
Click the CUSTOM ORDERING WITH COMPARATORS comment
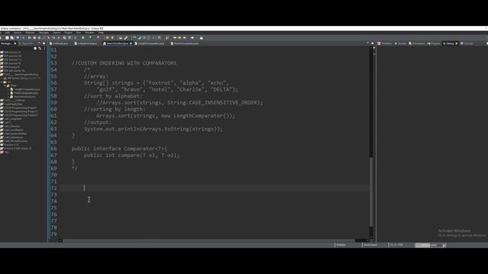tap(124, 63)
